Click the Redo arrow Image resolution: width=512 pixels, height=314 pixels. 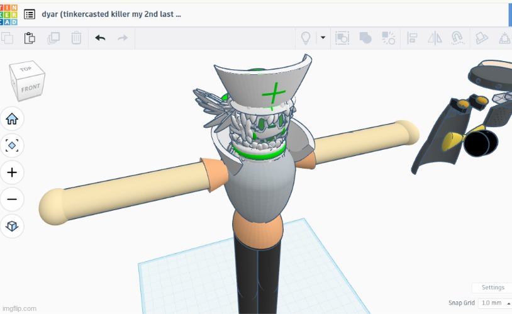coord(123,38)
